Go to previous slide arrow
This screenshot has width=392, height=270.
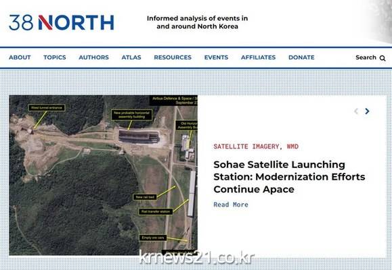pos(356,111)
